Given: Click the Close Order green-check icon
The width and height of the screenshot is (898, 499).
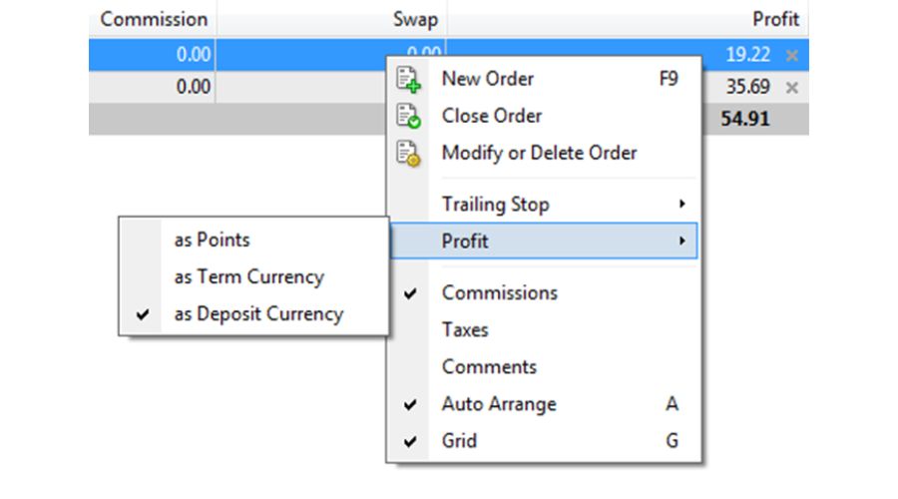Looking at the screenshot, I should point(408,116).
